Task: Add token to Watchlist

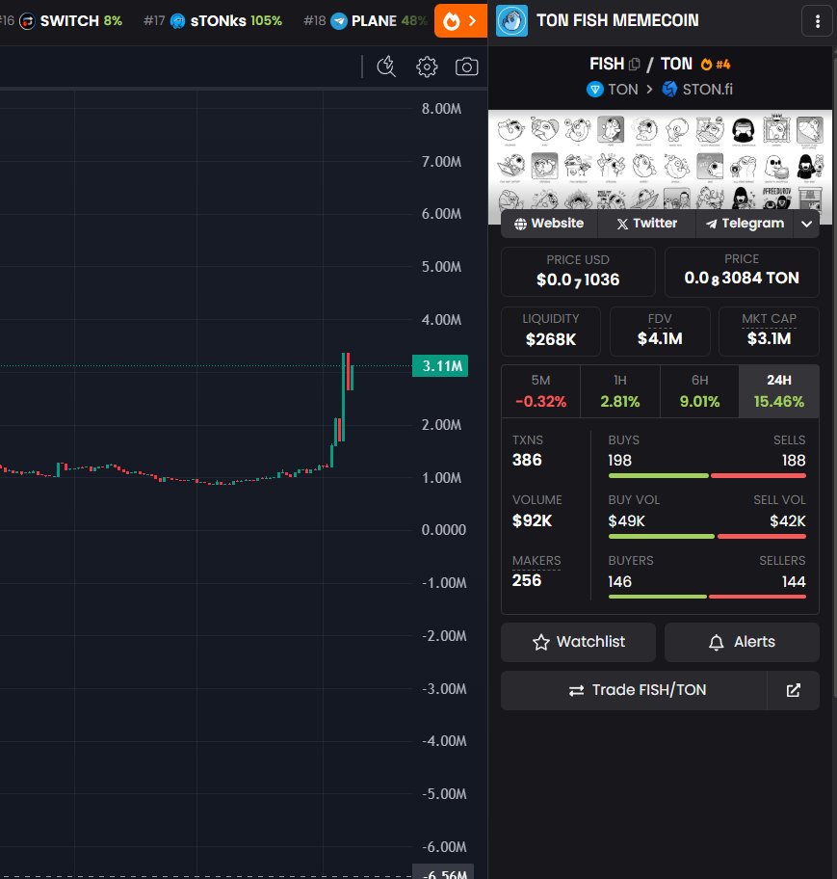Action: [578, 642]
